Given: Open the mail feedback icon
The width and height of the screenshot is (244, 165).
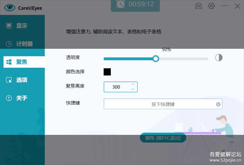Looking at the screenshot, I should pyautogui.click(x=198, y=6).
